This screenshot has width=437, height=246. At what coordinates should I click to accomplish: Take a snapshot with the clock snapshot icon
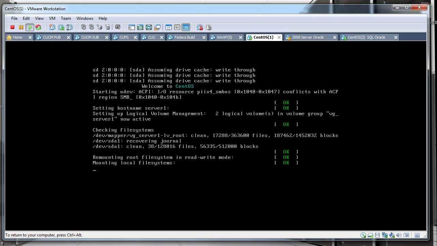52,27
